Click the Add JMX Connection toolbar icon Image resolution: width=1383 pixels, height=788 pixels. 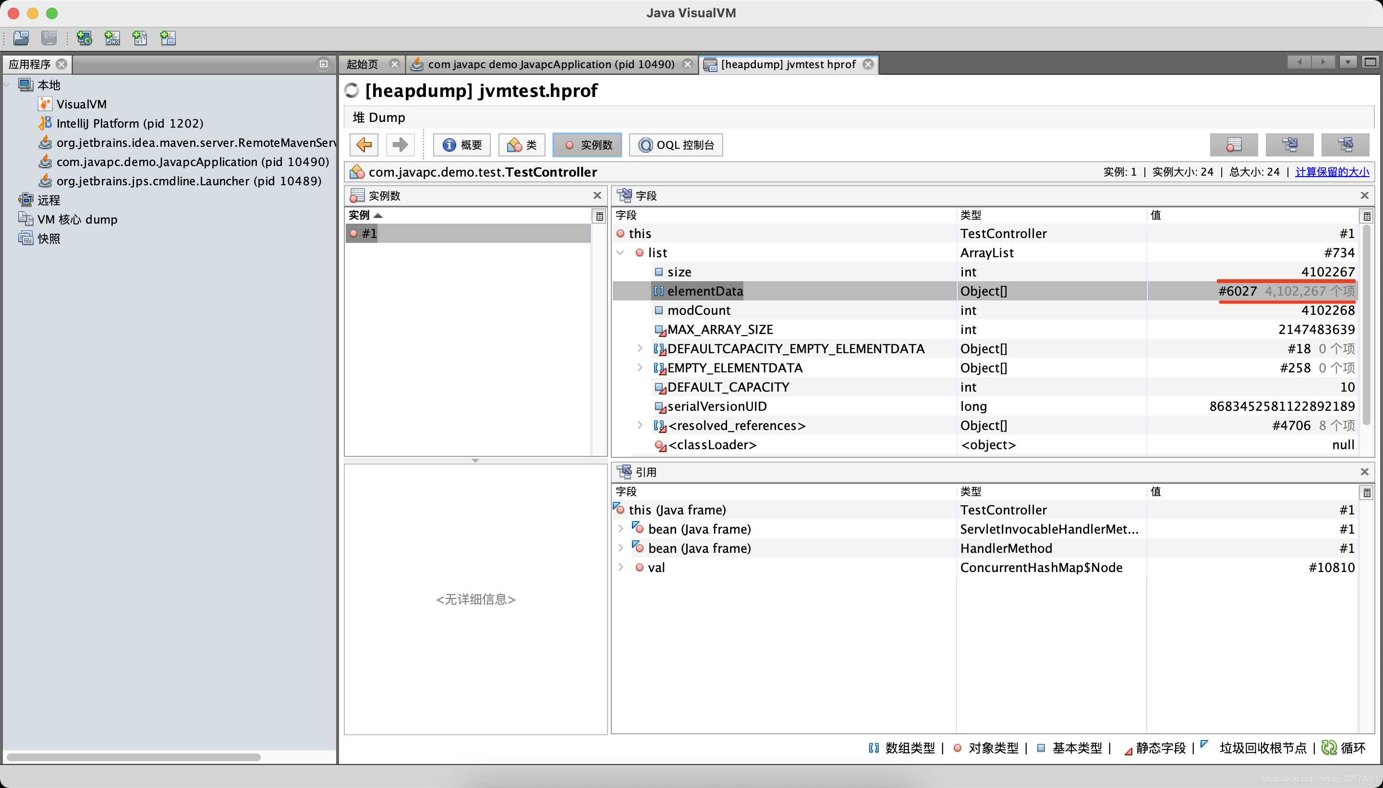coord(112,38)
